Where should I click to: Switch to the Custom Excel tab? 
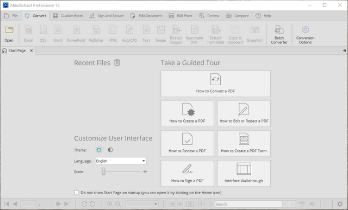67,16
